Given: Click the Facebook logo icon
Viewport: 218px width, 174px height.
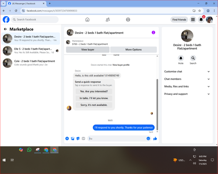Looking at the screenshot, I should tap(6, 20).
